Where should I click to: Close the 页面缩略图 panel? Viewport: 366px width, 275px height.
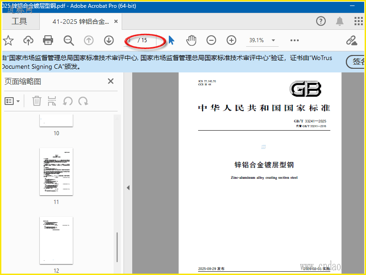[x=111, y=81]
